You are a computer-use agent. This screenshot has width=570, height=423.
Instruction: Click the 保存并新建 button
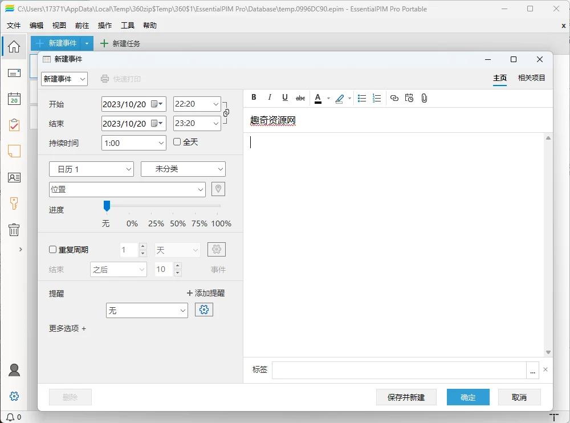tap(406, 397)
